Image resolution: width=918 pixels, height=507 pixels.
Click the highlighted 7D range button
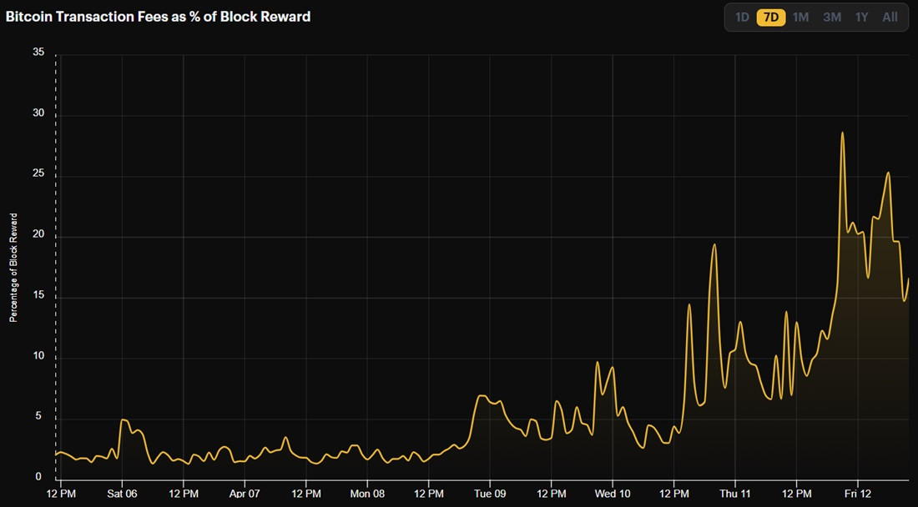[771, 17]
